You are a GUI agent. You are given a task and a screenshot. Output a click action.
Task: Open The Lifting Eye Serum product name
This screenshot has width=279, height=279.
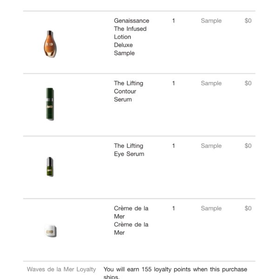[x=129, y=150]
